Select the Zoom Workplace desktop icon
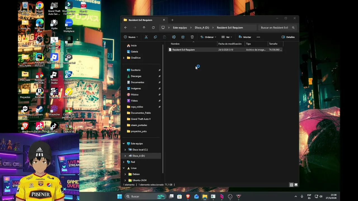The image size is (358, 201). (69, 26)
